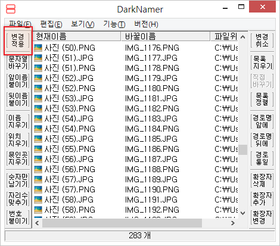
Task: Click image icon of 사진 (54).JPG
Action: pyautogui.click(x=38, y=119)
